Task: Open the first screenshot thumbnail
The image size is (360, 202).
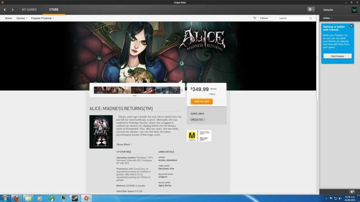Action: [100, 90]
